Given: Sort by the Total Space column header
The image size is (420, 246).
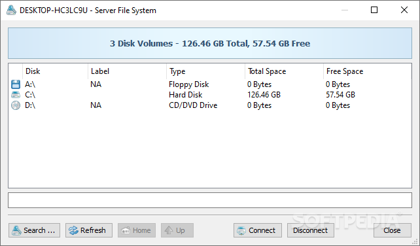Looking at the screenshot, I should click(x=284, y=71).
